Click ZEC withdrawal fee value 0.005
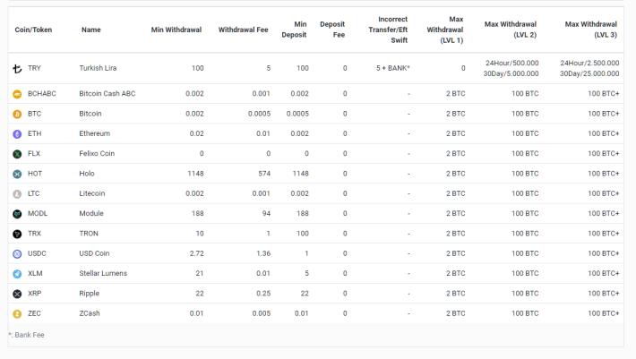Viewport: 636px width, 359px height. (262, 313)
